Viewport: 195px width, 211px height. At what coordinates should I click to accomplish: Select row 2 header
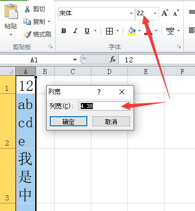click(8, 121)
